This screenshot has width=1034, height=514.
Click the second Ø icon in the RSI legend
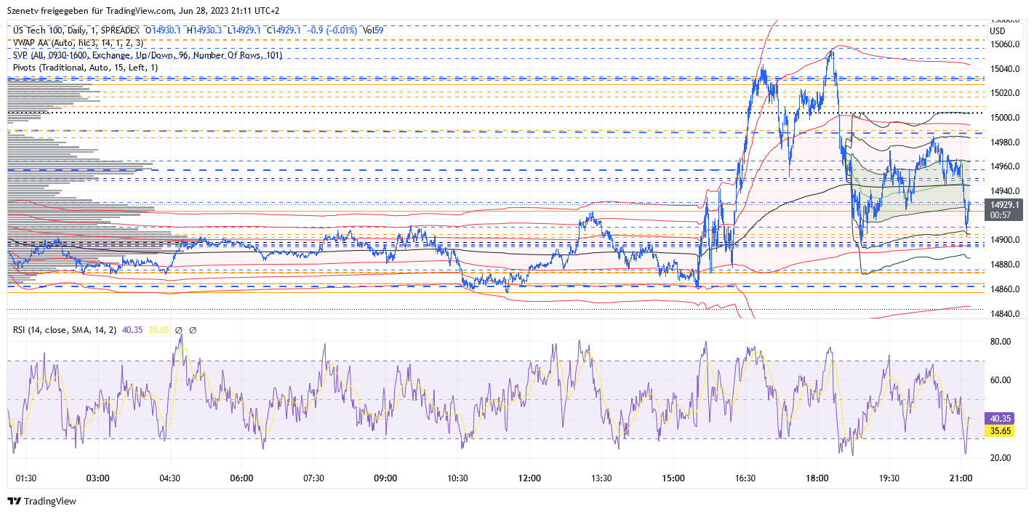coord(195,329)
